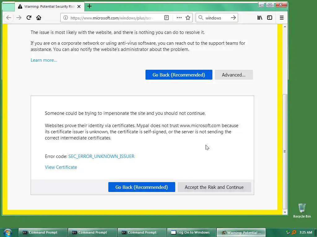Click the green tray icon beside the clock
317x237 pixels.
[288, 232]
